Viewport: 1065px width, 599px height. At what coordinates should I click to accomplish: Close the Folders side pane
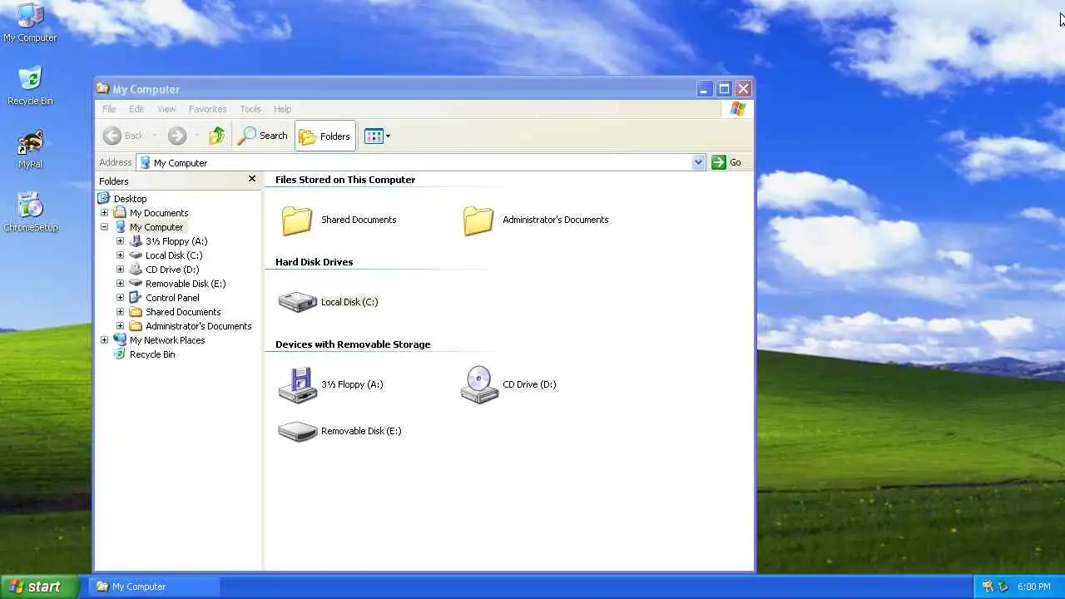coord(252,179)
